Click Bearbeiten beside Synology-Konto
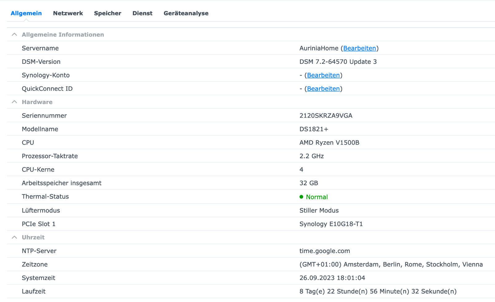This screenshot has height=302, width=495. [x=323, y=75]
